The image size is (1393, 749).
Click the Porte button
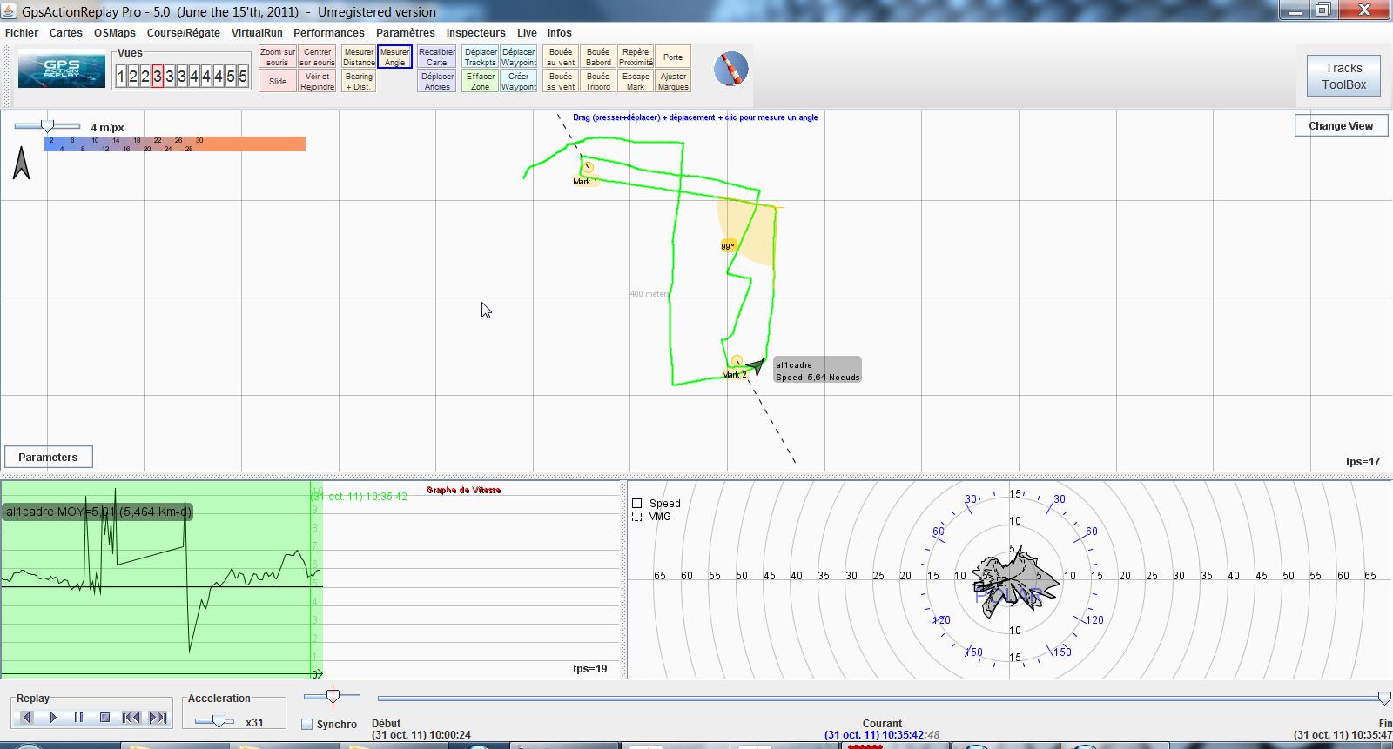click(673, 57)
